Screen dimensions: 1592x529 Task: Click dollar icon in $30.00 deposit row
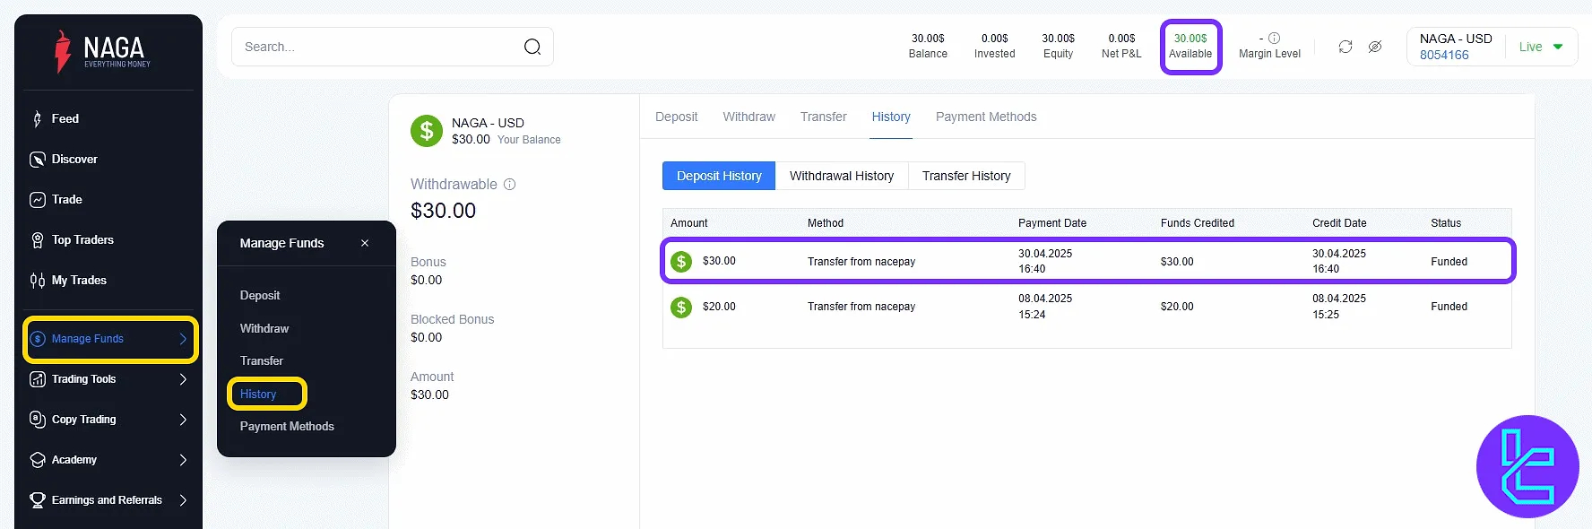(x=681, y=262)
